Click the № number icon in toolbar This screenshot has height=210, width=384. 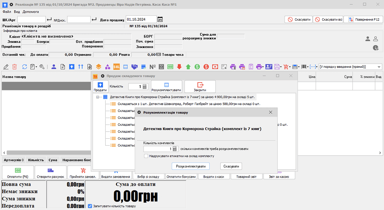point(152,67)
